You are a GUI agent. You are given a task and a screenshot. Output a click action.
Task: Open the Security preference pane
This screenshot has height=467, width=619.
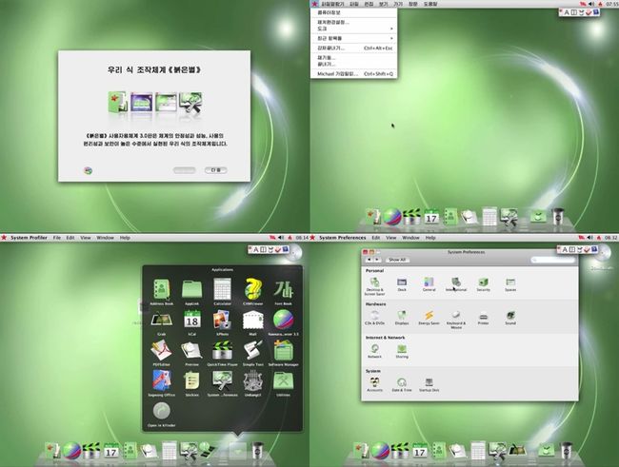pyautogui.click(x=483, y=282)
